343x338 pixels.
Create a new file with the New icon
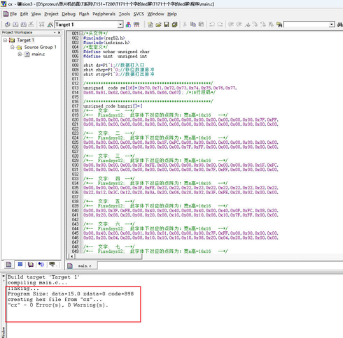(x=150, y=24)
